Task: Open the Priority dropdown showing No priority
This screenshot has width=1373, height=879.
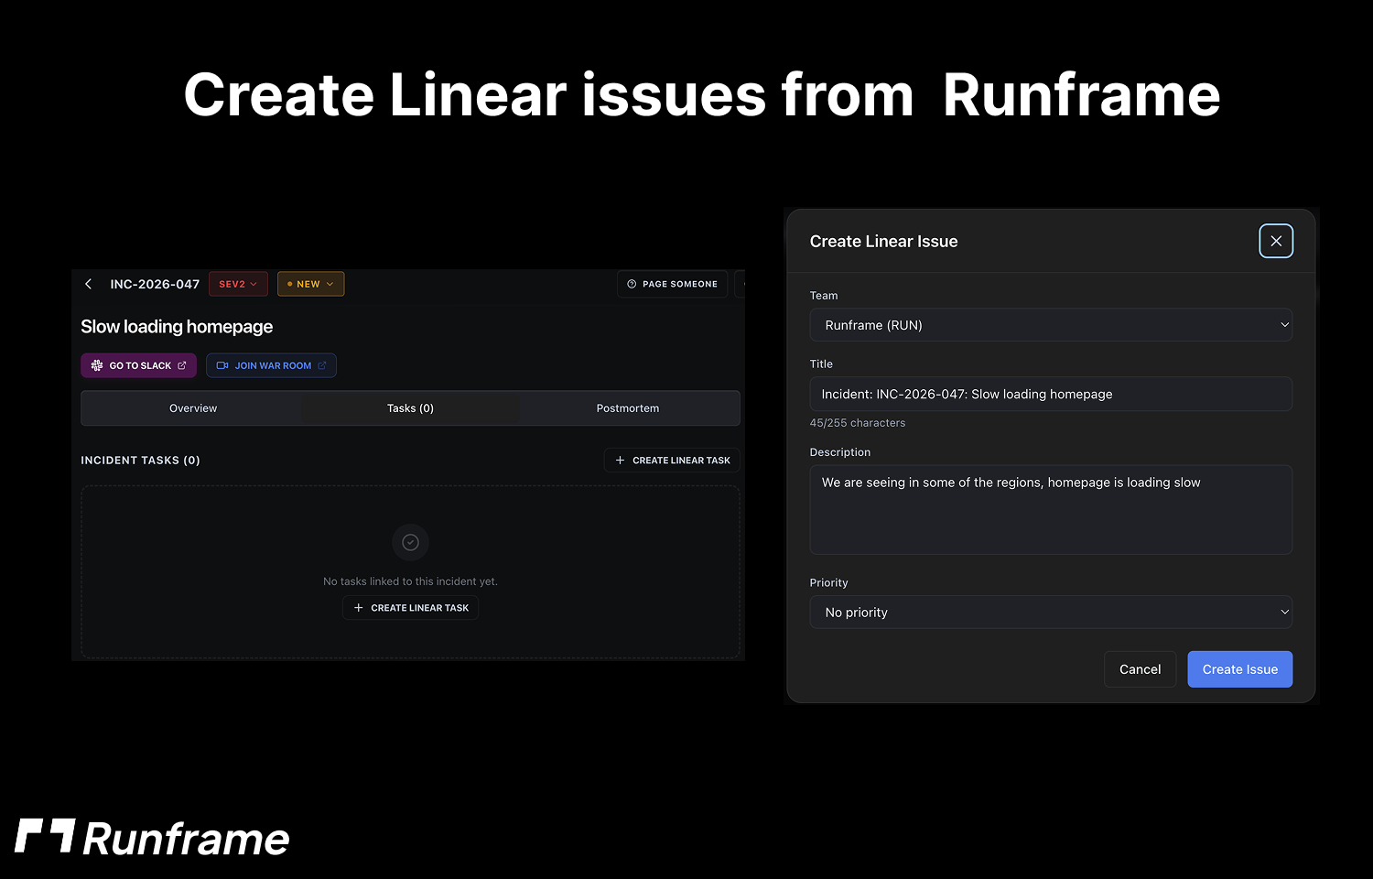Action: [1051, 613]
